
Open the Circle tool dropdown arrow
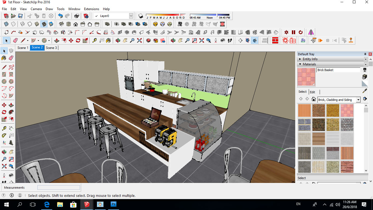tap(49, 40)
